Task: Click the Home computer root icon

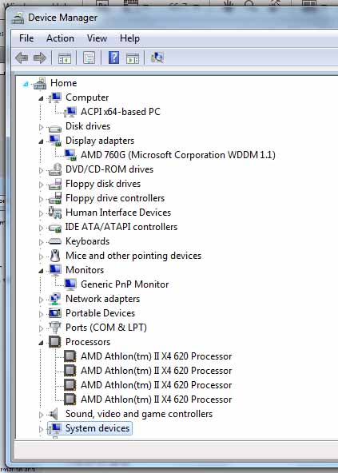Action: [40, 83]
